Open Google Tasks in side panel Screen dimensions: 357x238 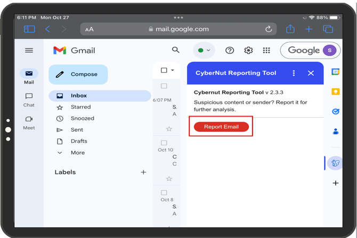[336, 111]
